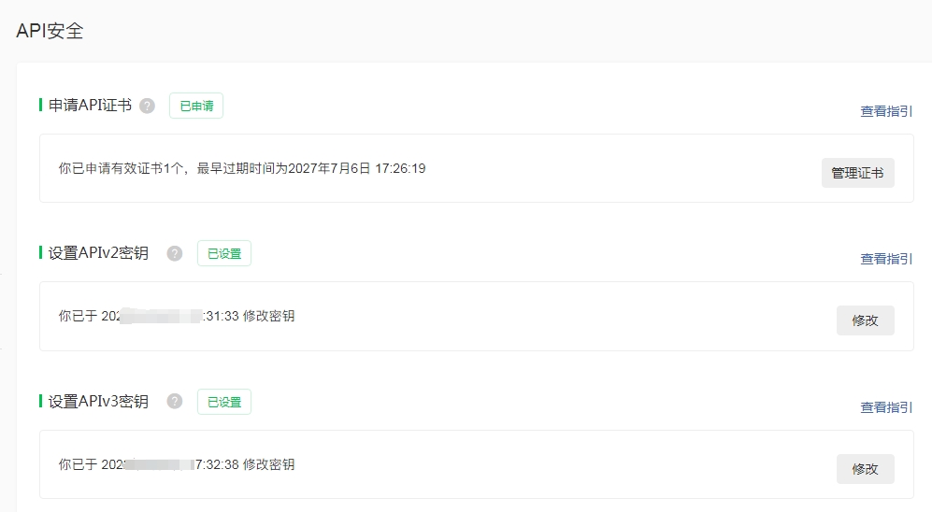View the 查看指引 guide for APIv3密钥
This screenshot has width=932, height=512.
tap(886, 407)
